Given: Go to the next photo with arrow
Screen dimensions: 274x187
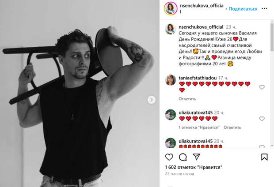Looking at the screenshot, I should (x=151, y=100).
